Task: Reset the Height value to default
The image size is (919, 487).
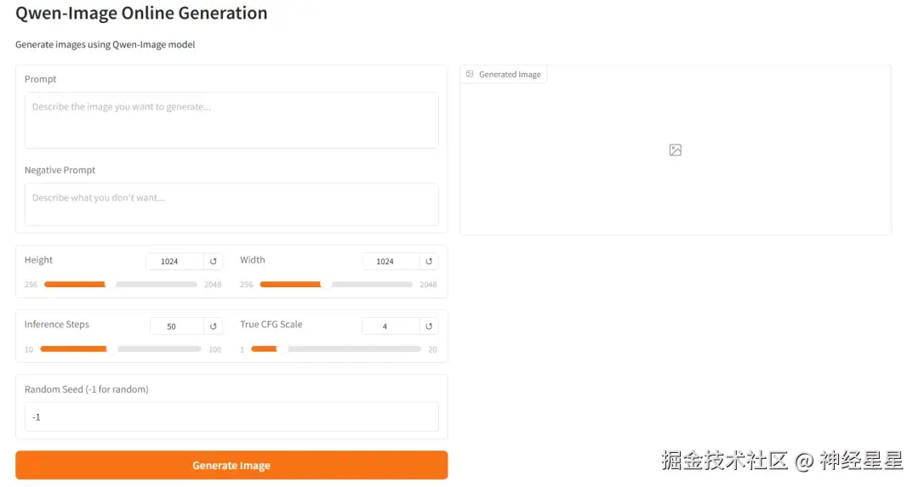Action: (x=214, y=262)
